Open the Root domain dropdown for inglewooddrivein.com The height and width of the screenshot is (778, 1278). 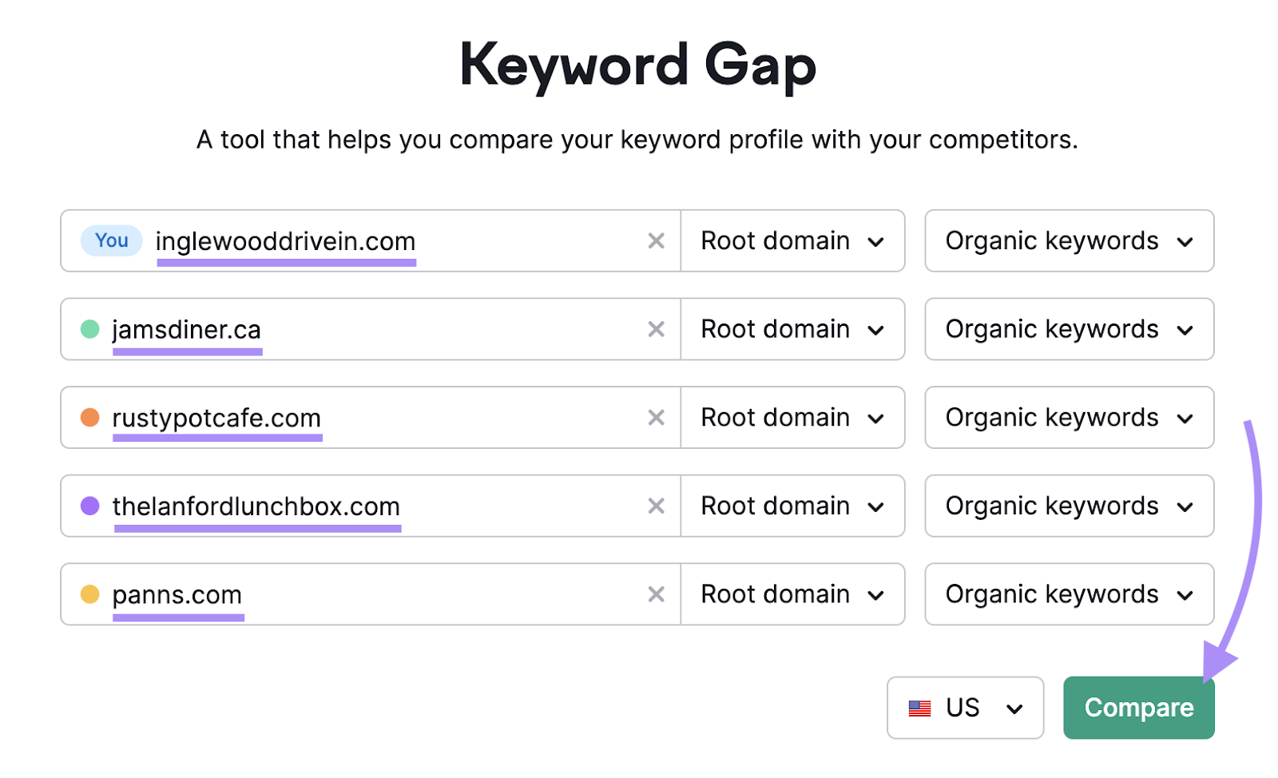[792, 240]
